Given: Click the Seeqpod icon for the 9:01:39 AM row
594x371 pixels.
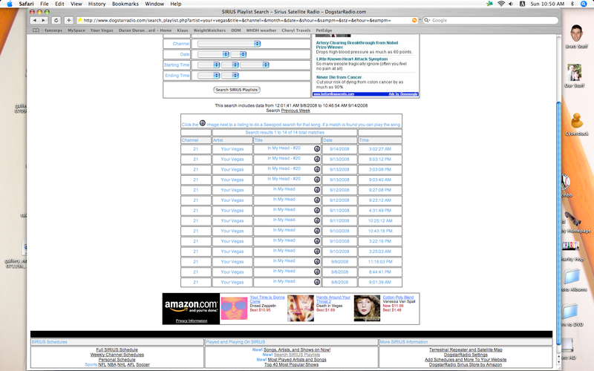Looking at the screenshot, I should (x=317, y=282).
